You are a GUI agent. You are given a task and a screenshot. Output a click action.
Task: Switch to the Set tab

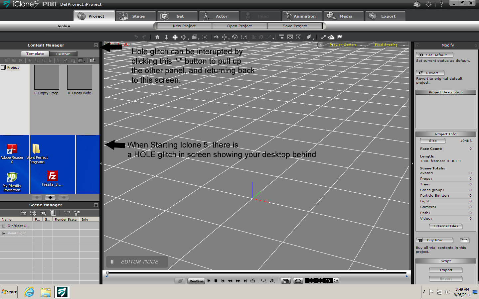(178, 16)
